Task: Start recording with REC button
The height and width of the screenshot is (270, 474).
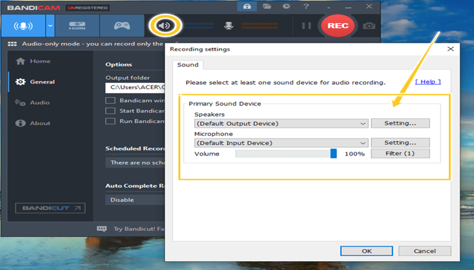Action: [x=337, y=26]
